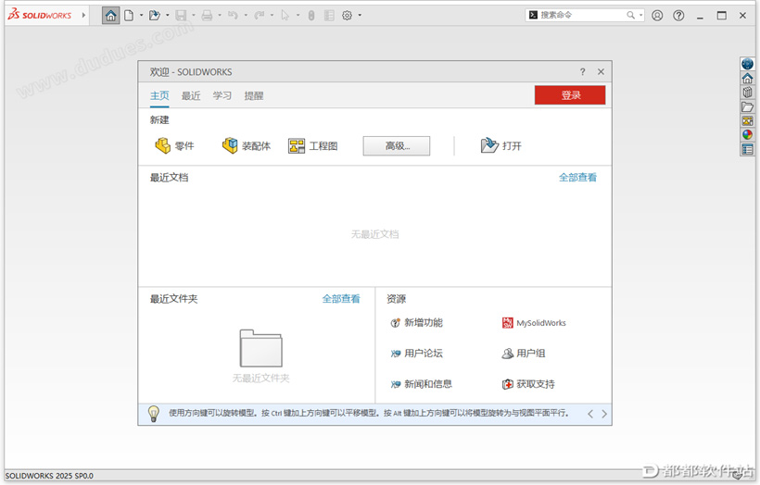Viewport: 760px width, 485px height.
Task: Expand the Redo dropdown arrow
Action: (272, 16)
